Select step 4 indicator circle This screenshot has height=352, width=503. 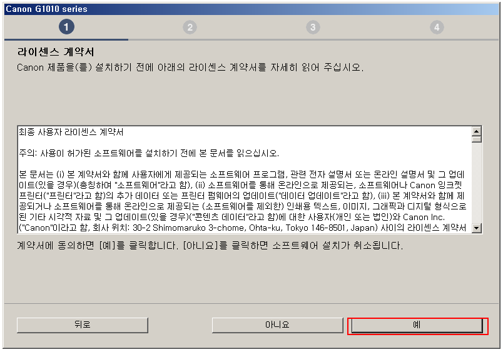coord(437,28)
